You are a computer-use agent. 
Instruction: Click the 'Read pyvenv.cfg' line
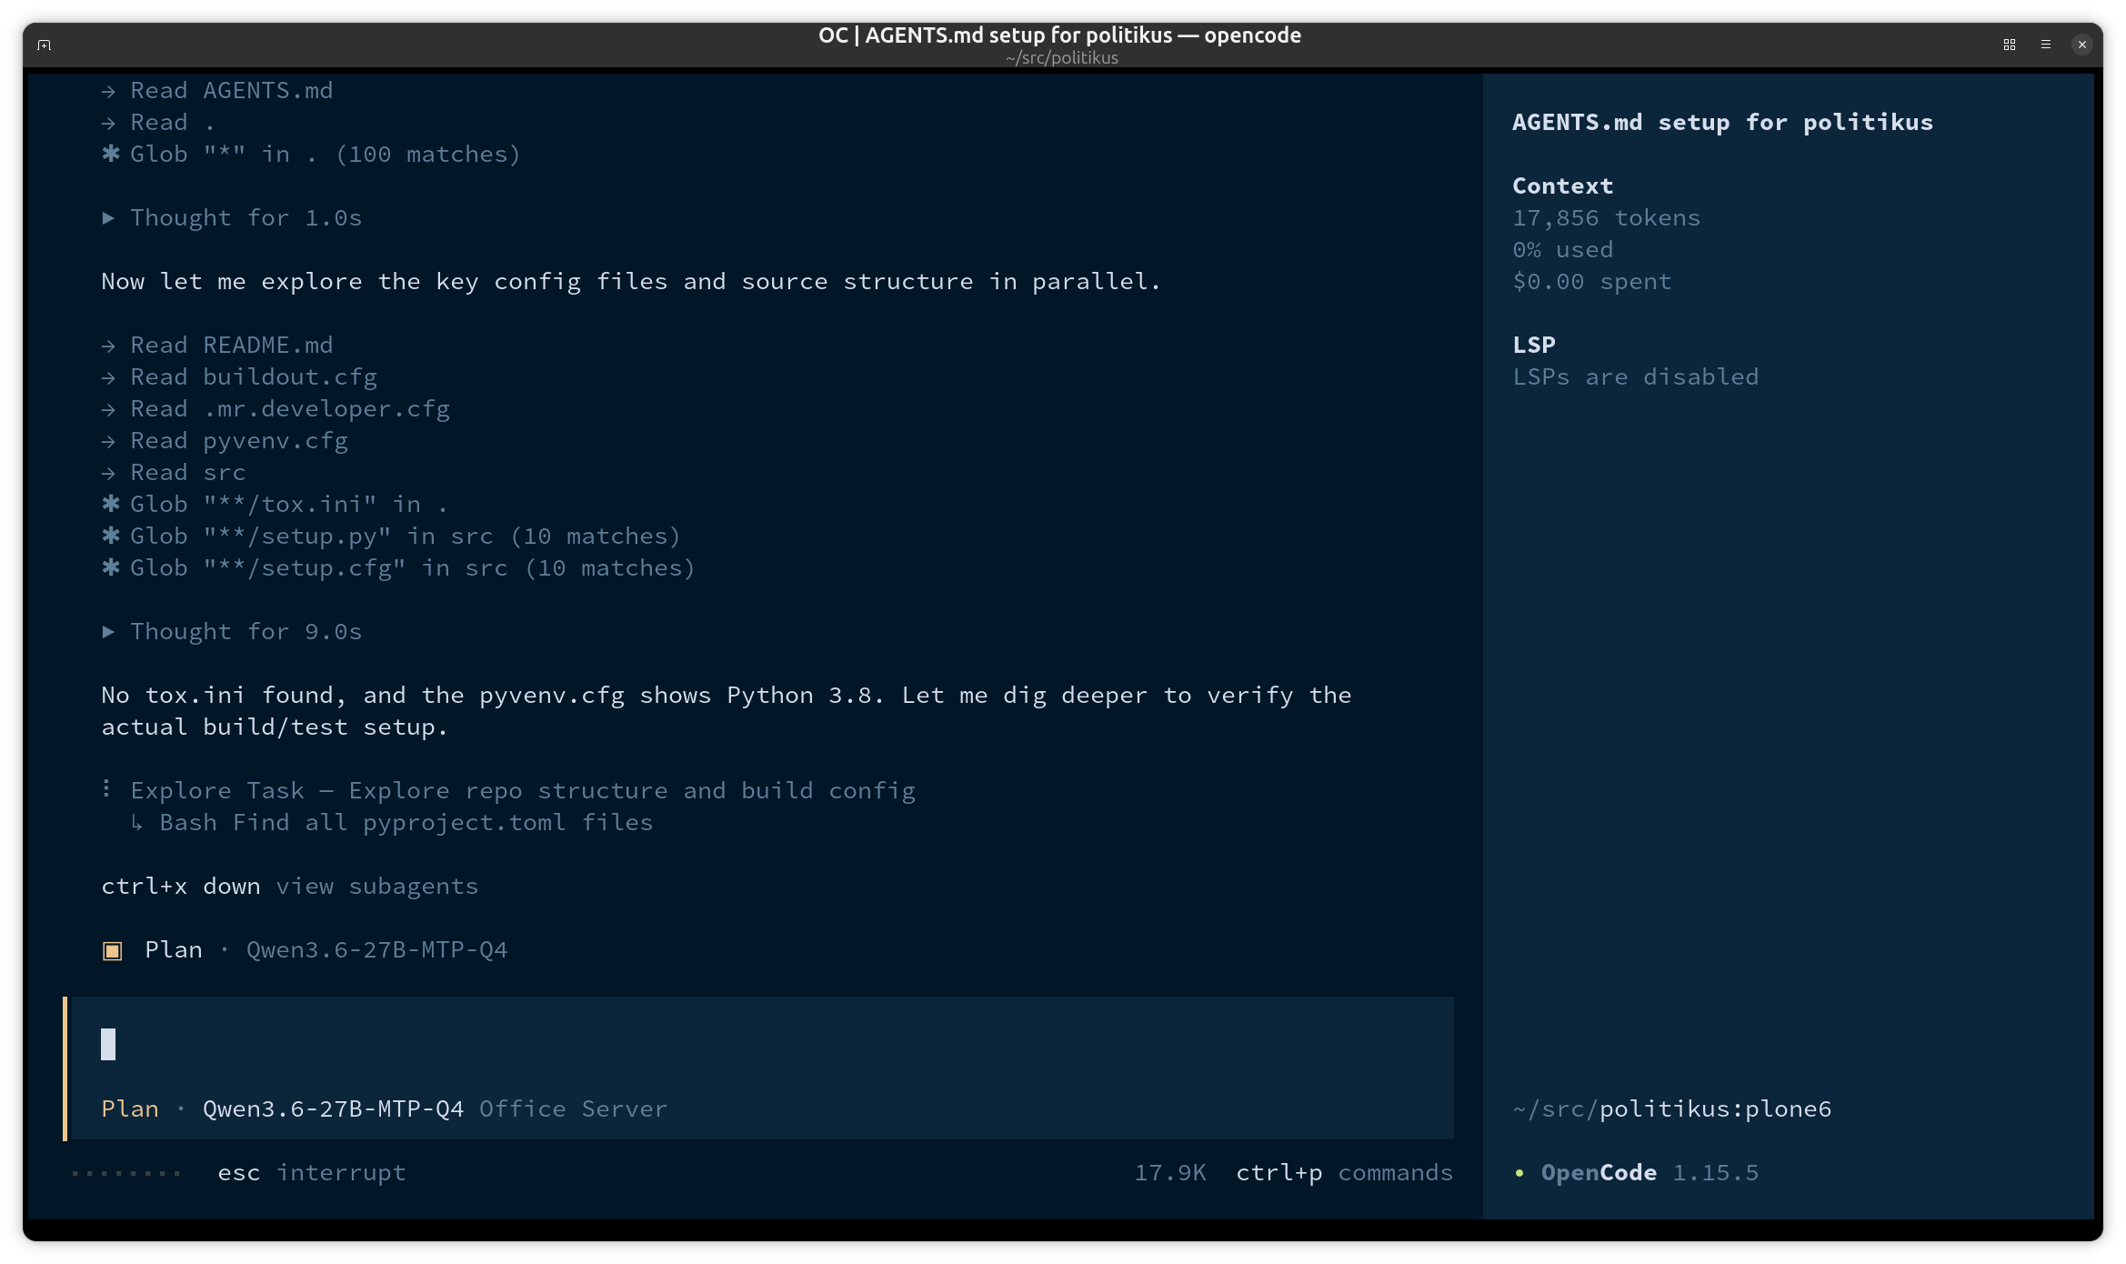[x=225, y=441]
